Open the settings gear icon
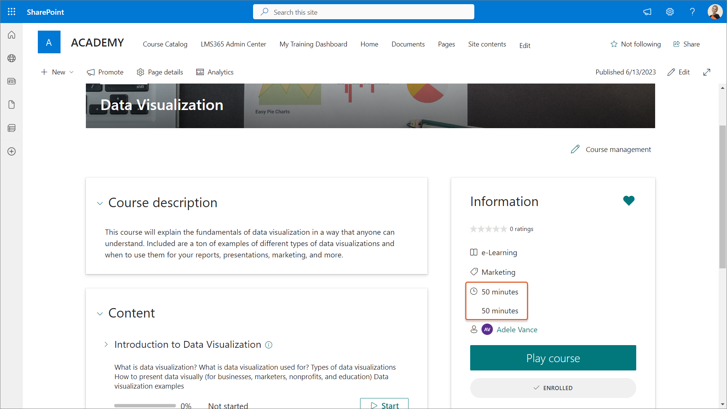727x409 pixels. tap(670, 12)
